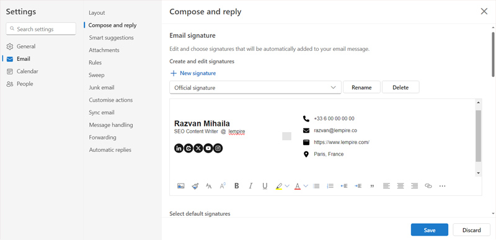Click the envelope icon beside razvan@lempire.co
Viewport: 496px width, 240px height.
click(306, 130)
